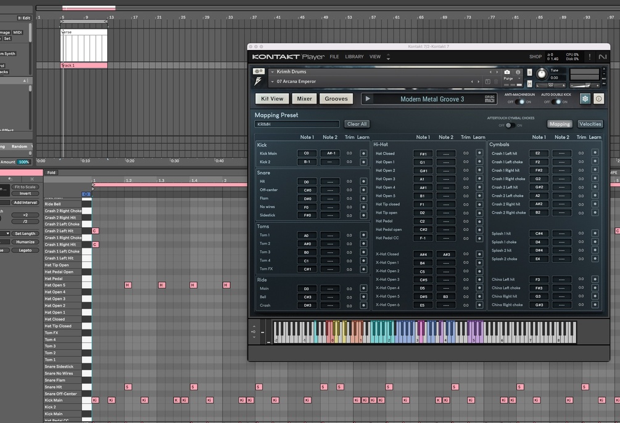Enable Learn for the Snare Hit mapping
This screenshot has height=423, width=620.
point(363,182)
